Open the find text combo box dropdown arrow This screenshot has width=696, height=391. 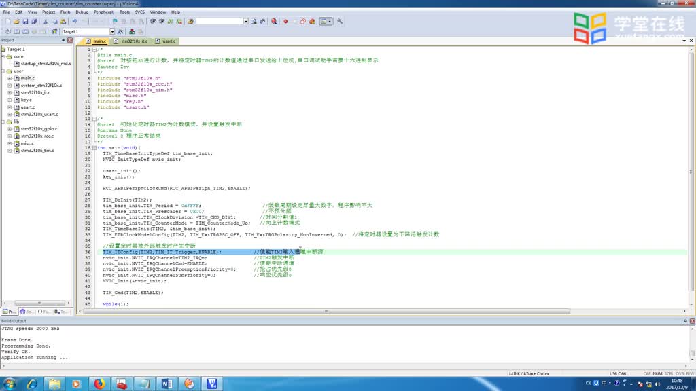point(245,21)
